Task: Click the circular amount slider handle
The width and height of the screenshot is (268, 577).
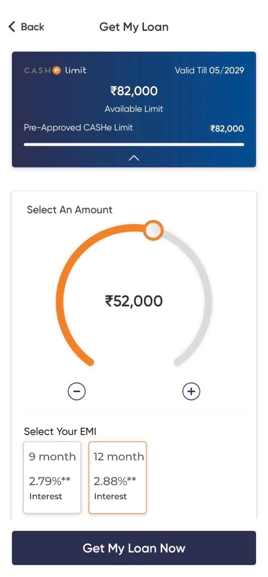Action: click(153, 230)
